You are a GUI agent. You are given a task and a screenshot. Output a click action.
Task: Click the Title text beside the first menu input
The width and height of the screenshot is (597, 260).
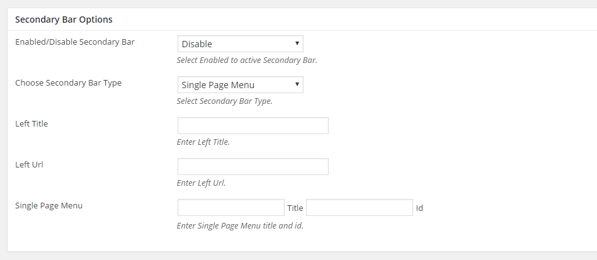tap(295, 208)
